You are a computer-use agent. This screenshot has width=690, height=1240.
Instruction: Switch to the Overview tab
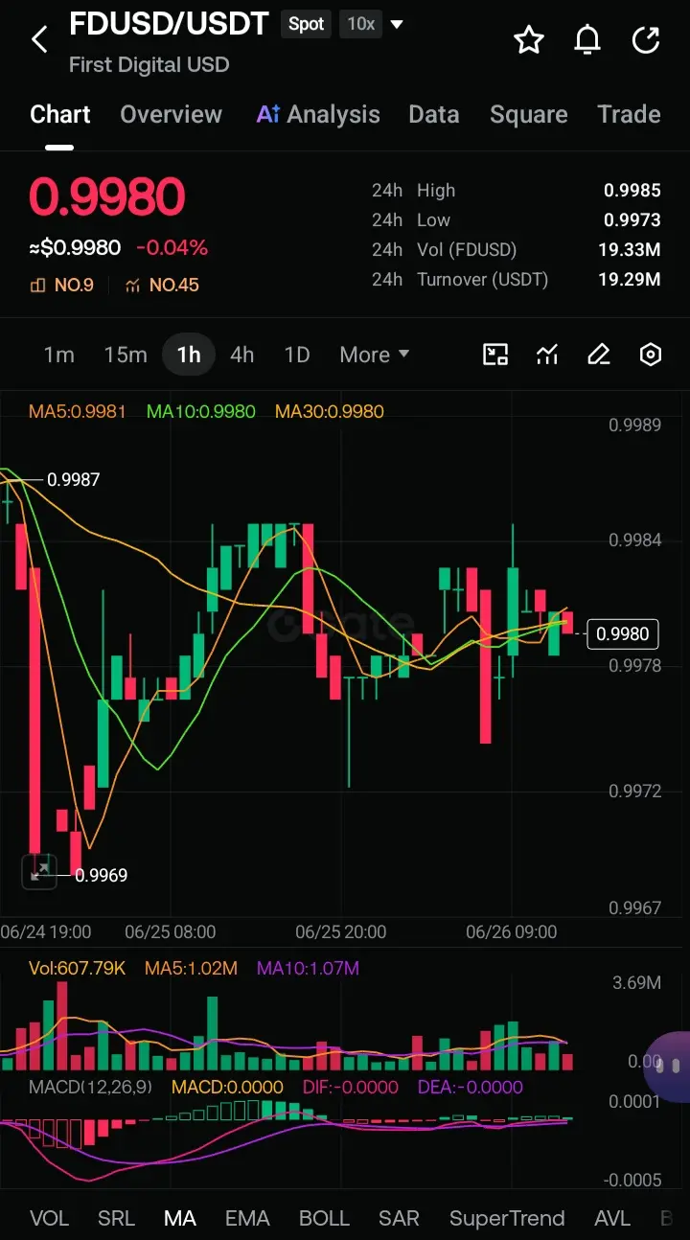point(172,114)
